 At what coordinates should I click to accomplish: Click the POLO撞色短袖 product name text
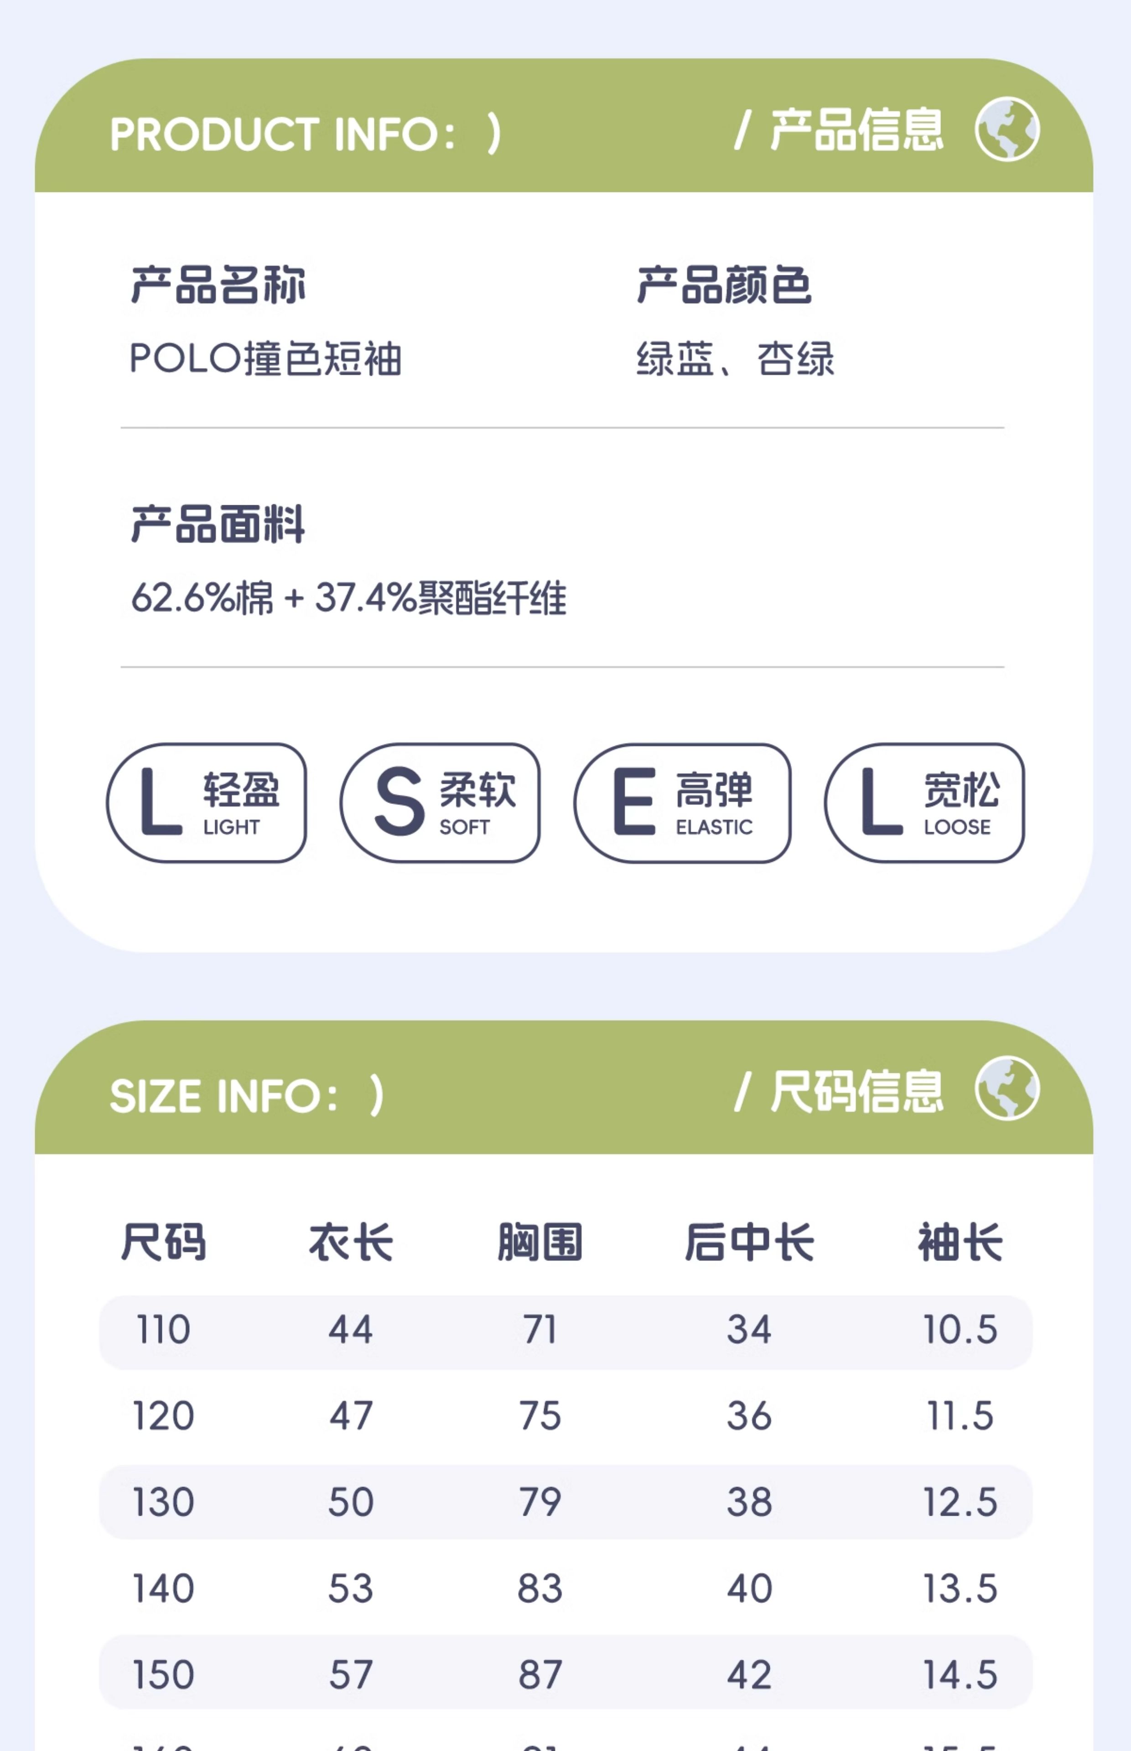pos(266,359)
